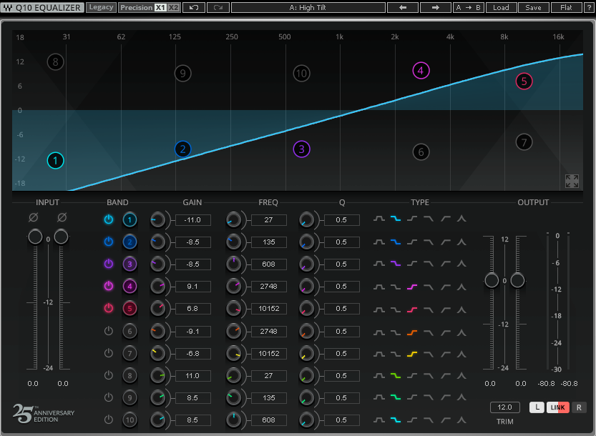Select Precision X1 mode
The height and width of the screenshot is (436, 596).
pos(161,8)
